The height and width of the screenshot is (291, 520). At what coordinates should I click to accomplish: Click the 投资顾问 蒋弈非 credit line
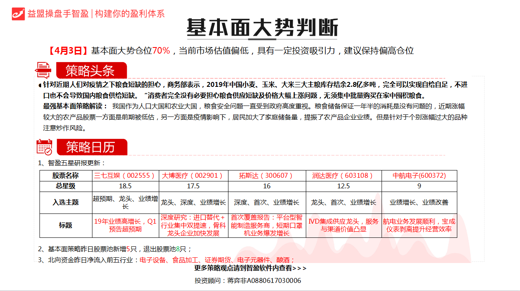(248, 280)
